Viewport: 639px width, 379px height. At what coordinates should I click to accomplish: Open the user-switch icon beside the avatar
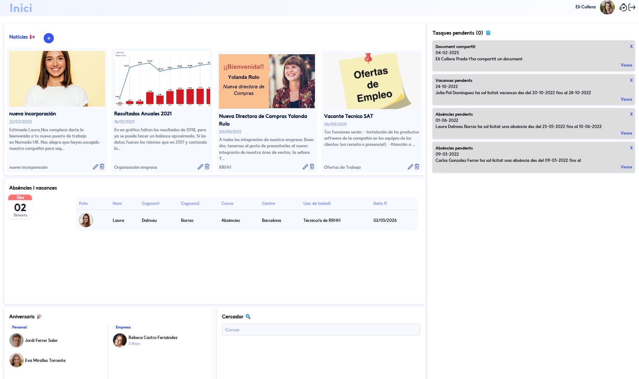[623, 7]
